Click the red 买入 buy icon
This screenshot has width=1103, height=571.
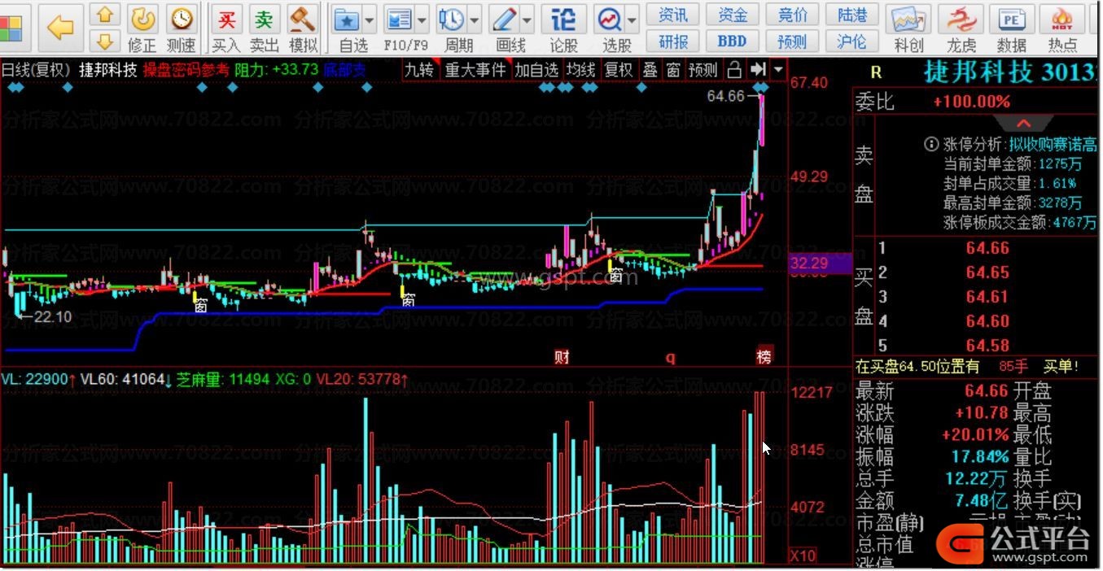[226, 28]
